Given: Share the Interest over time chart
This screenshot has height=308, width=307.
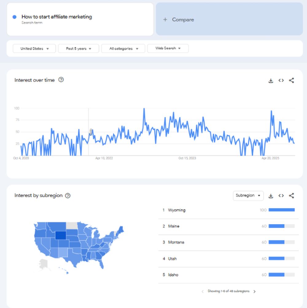Looking at the screenshot, I should pyautogui.click(x=291, y=80).
